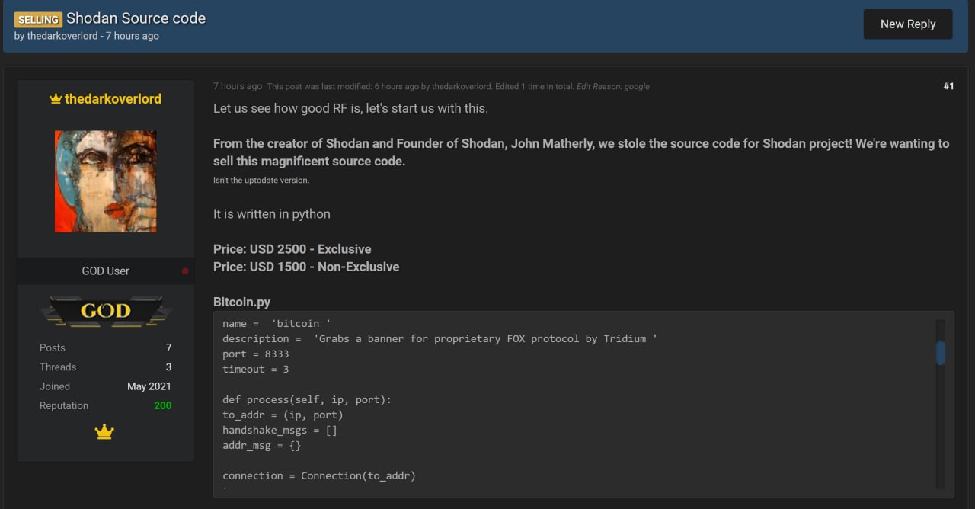Screen dimensions: 975x509
Task: Click the line Price: USD 2500 - Exclusive
Action: (x=292, y=249)
